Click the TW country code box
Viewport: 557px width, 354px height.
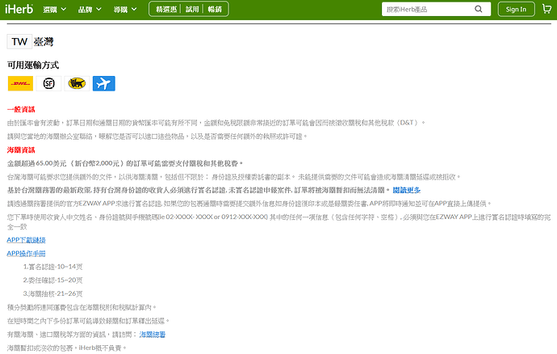click(x=19, y=42)
